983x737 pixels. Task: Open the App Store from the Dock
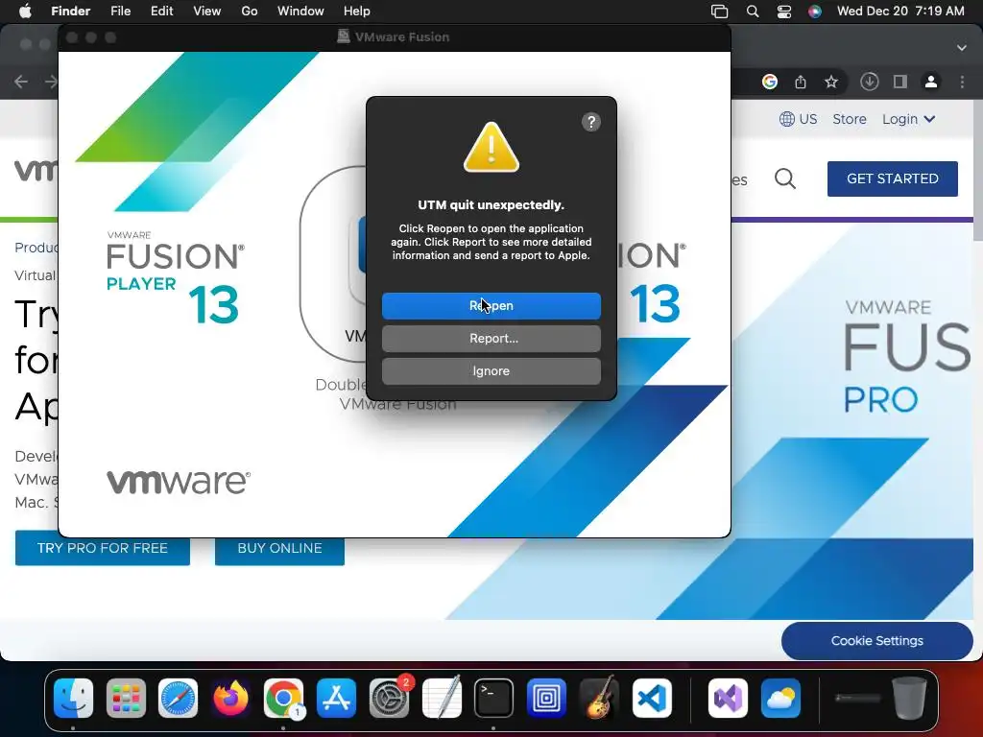pos(337,698)
